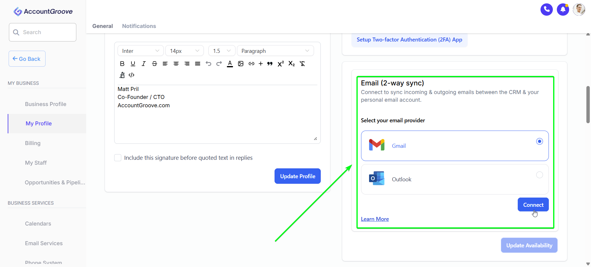
Task: Open the Inter font family dropdown
Action: click(141, 51)
